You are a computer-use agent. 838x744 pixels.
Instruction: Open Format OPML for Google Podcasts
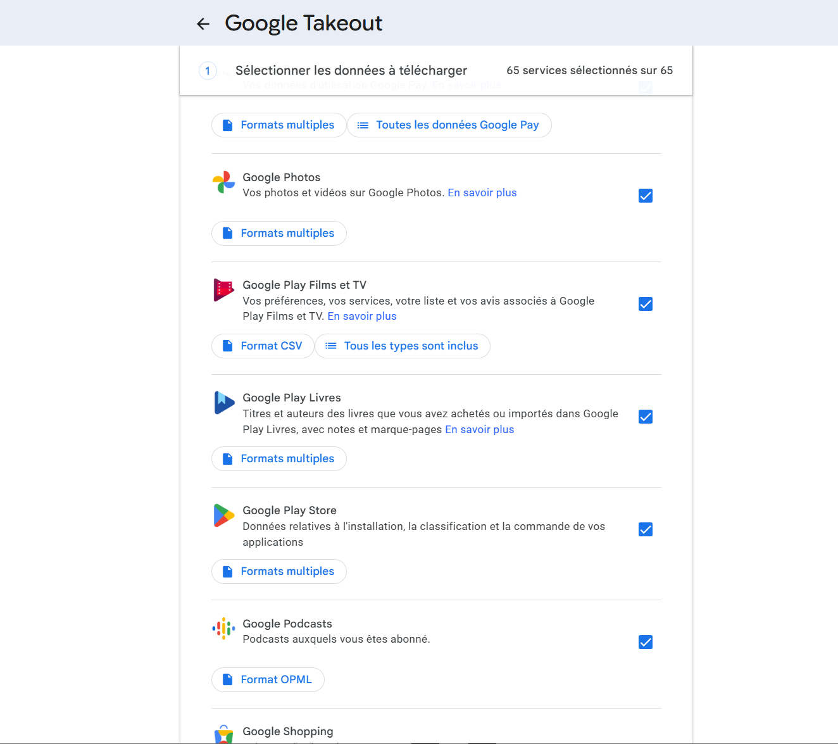tap(268, 679)
